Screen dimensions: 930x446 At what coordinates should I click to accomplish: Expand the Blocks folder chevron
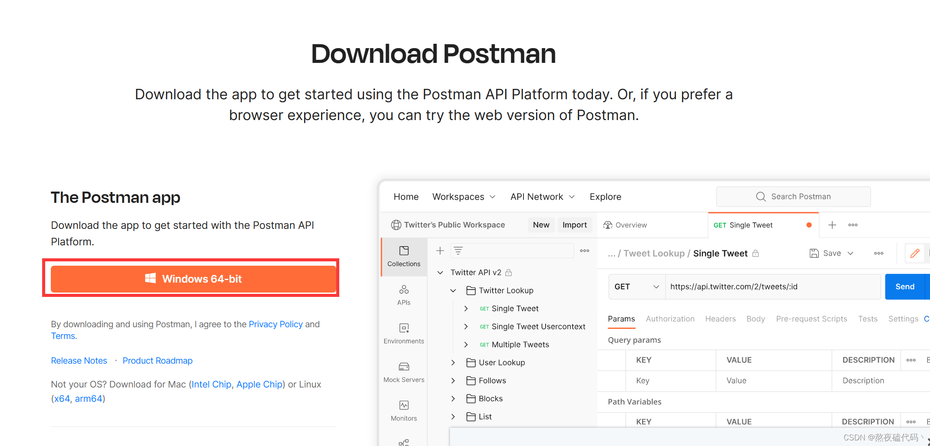[x=453, y=398]
